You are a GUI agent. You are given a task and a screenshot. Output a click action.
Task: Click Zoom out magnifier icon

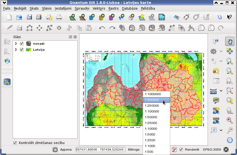pos(230,71)
